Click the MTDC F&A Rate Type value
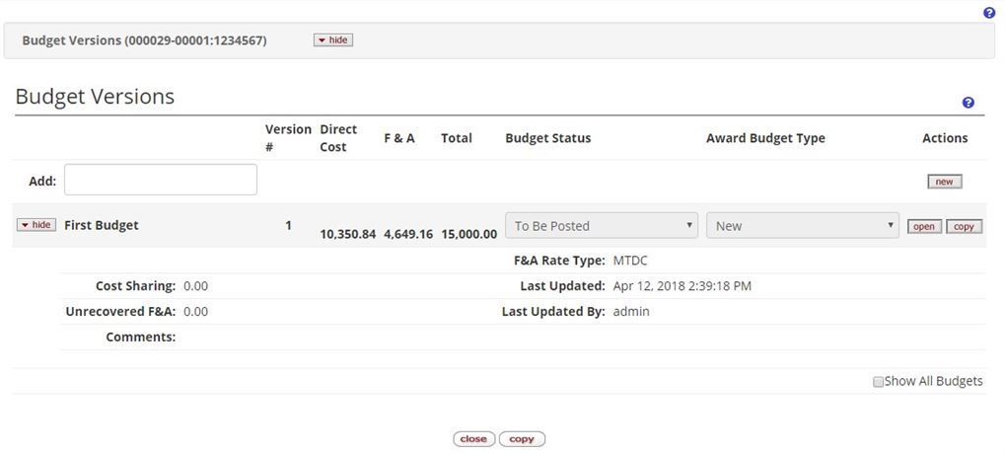The image size is (1005, 454). [x=631, y=261]
